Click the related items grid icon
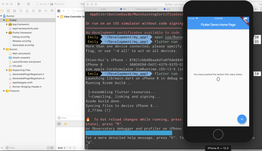Viewport: 262px width, 151px height. (59, 11)
